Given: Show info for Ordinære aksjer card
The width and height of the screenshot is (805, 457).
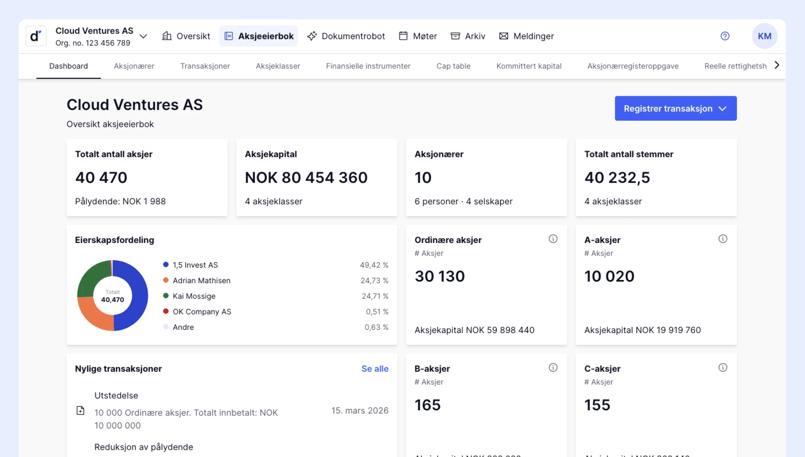Looking at the screenshot, I should [x=553, y=239].
